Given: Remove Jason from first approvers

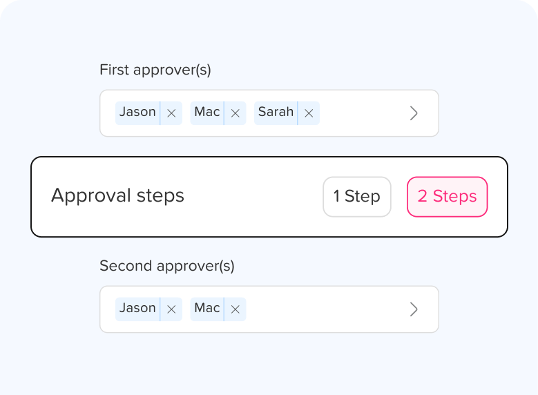Looking at the screenshot, I should pyautogui.click(x=171, y=113).
